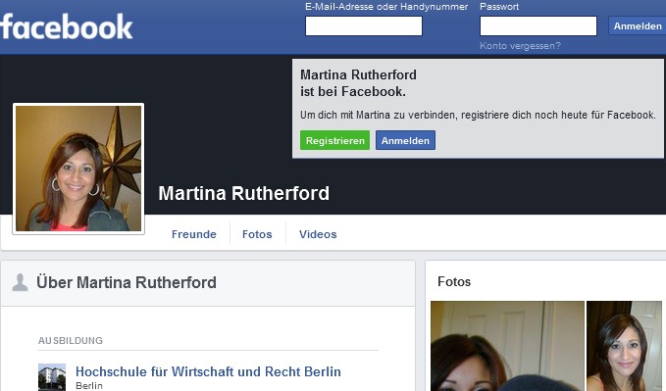Click the Facebook logo
This screenshot has height=391, width=666.
coord(67,26)
